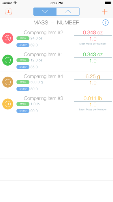Select Comparing item #2 title
The width and height of the screenshot is (113, 202).
tap(43, 33)
